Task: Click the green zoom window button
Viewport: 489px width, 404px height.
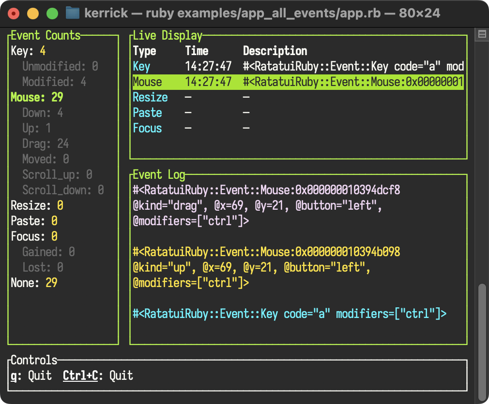Action: click(x=52, y=14)
